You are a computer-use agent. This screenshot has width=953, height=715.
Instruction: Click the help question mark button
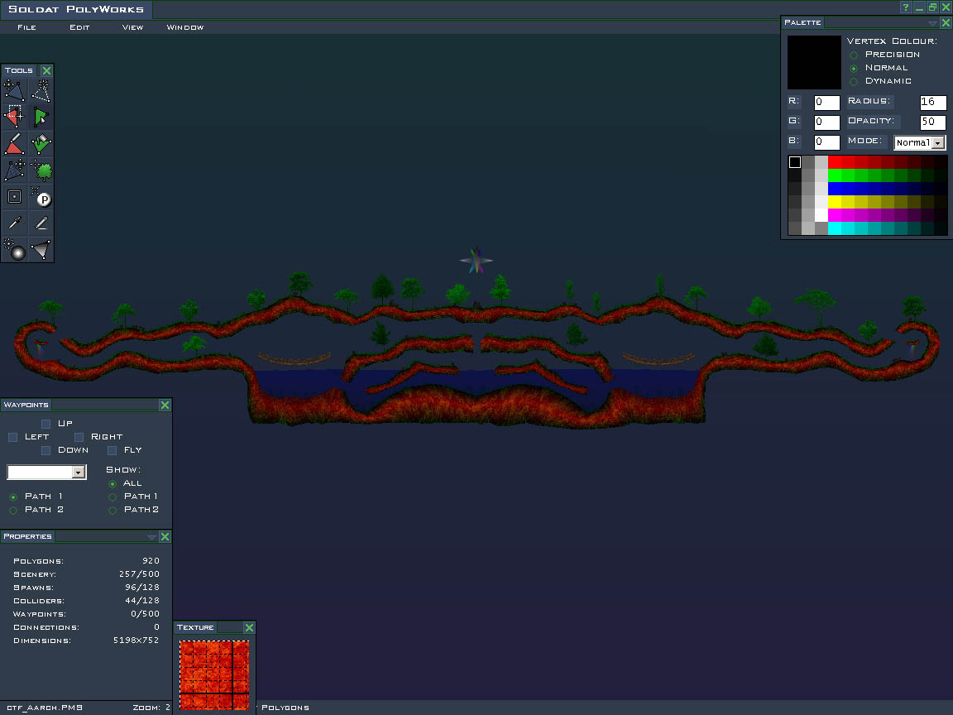906,7
